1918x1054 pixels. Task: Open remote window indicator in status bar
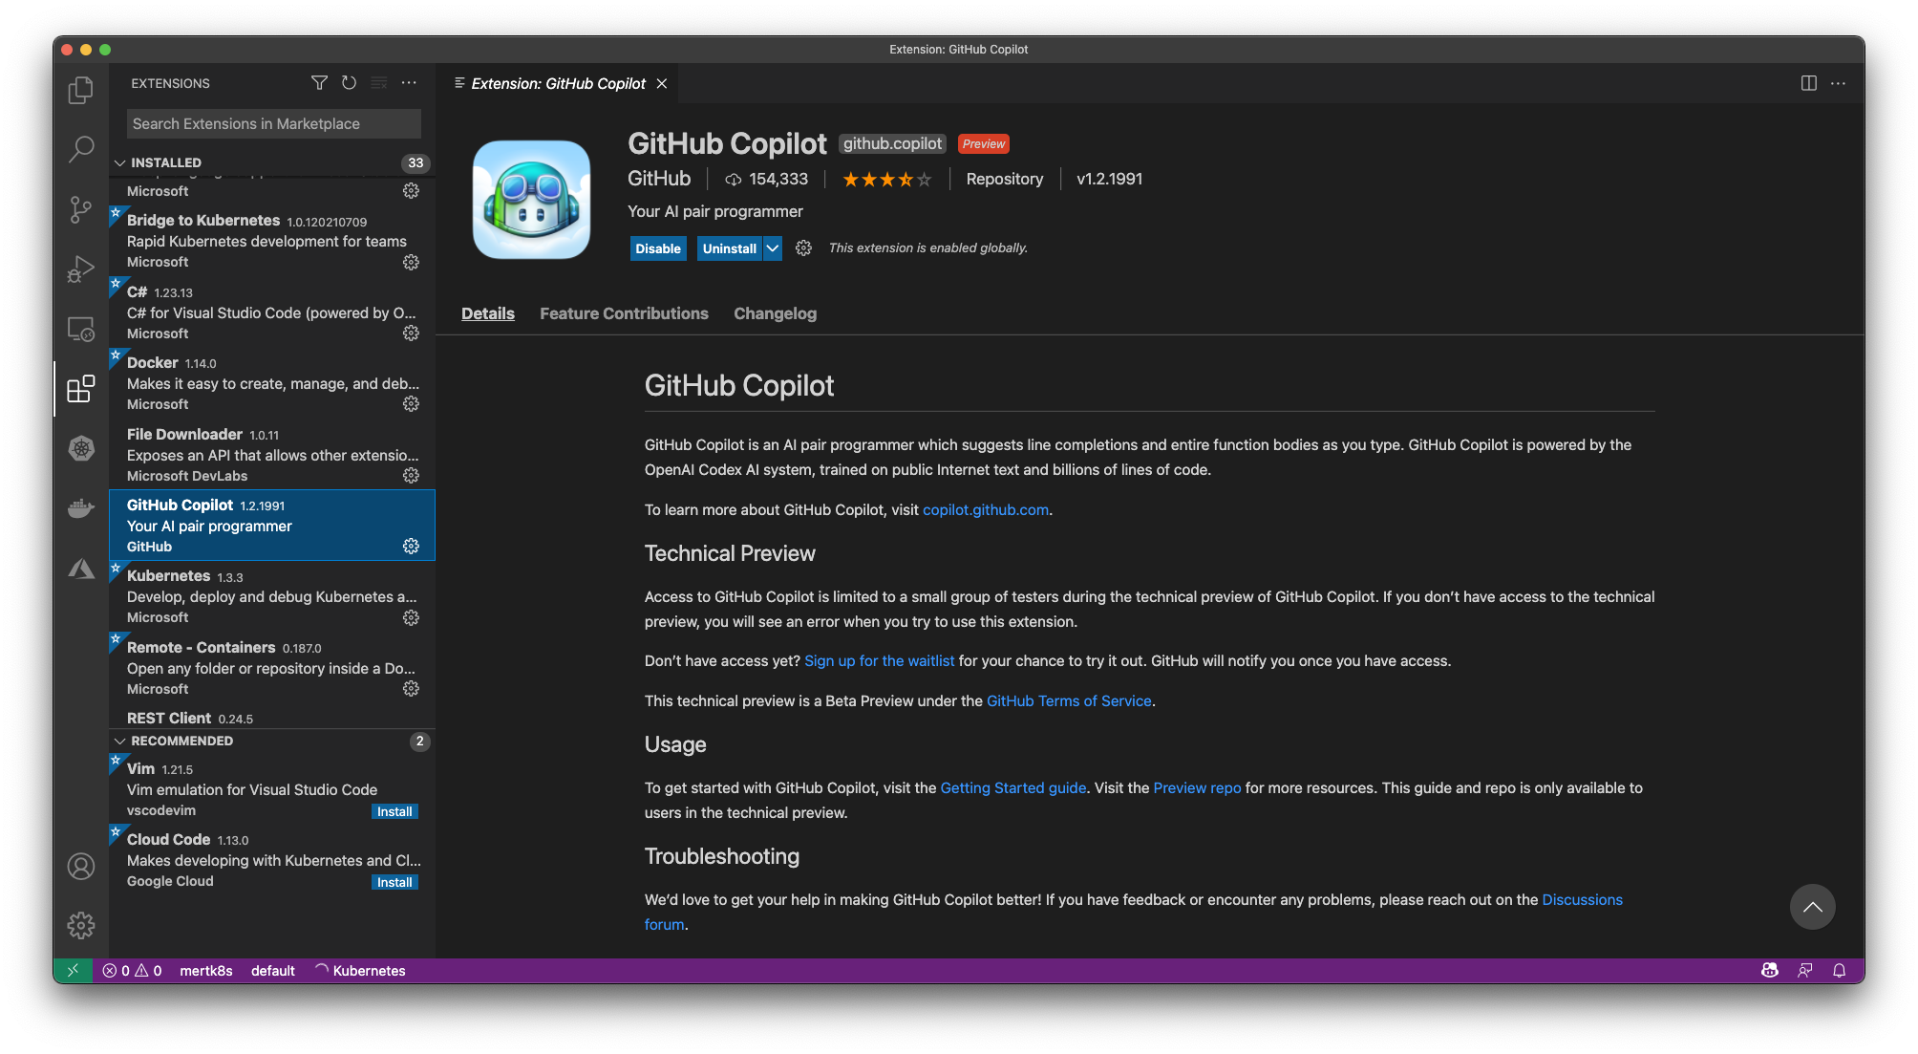point(73,970)
